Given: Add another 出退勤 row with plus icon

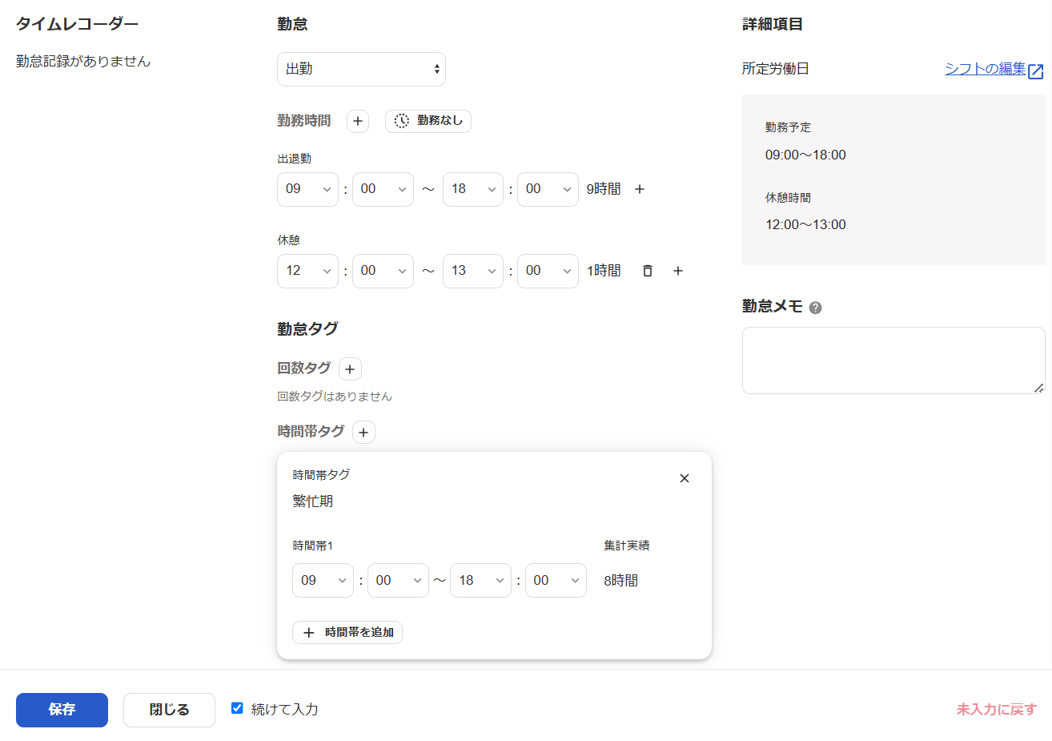Looking at the screenshot, I should pos(640,189).
